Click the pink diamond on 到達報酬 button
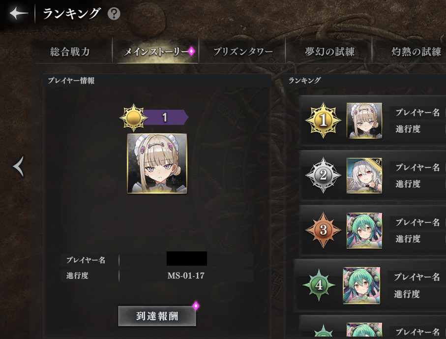446x339 pixels. 196,306
